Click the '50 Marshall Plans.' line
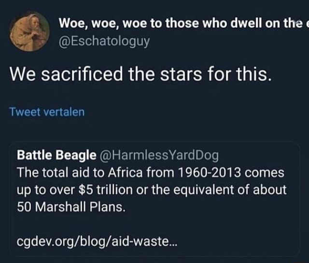The image size is (309, 263). [71, 207]
